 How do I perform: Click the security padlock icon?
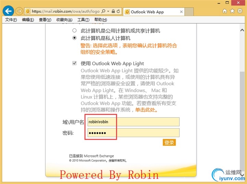click(113, 11)
